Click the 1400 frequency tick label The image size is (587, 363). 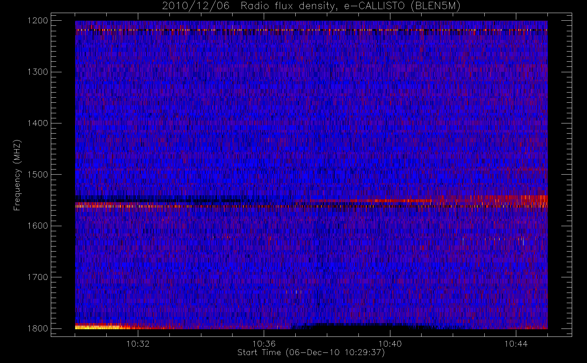point(38,123)
